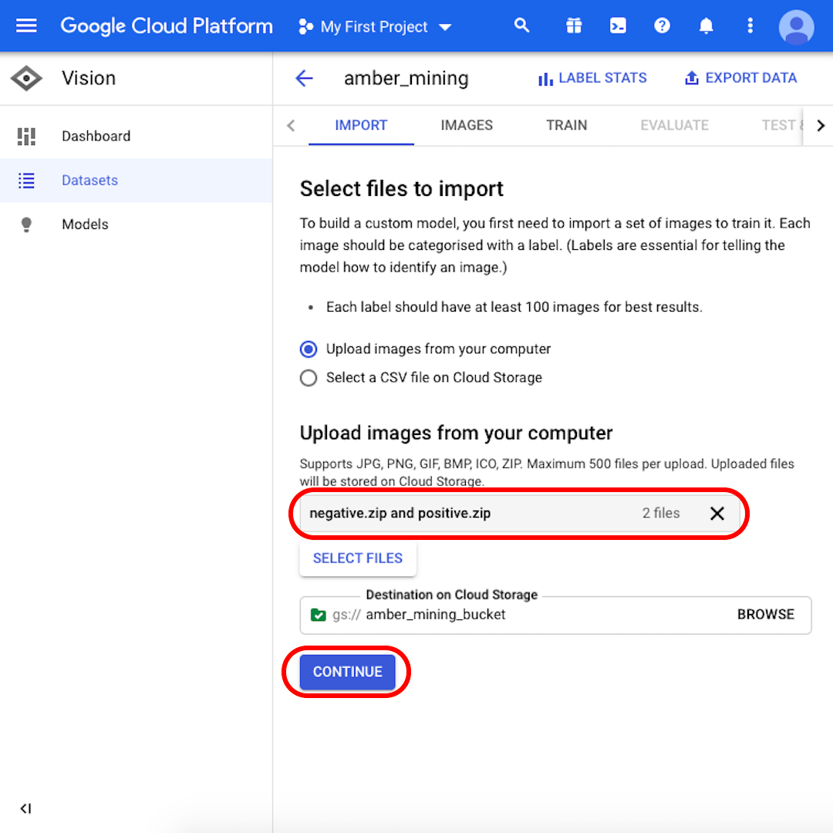Click the project hexagon dots icon
This screenshot has width=833, height=833.
(305, 26)
